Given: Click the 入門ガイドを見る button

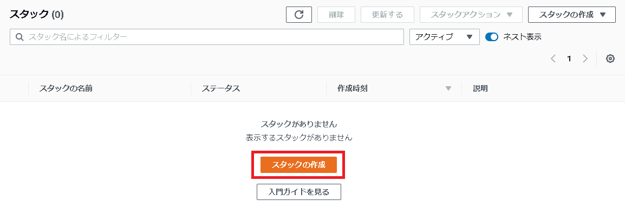Looking at the screenshot, I should (x=298, y=192).
